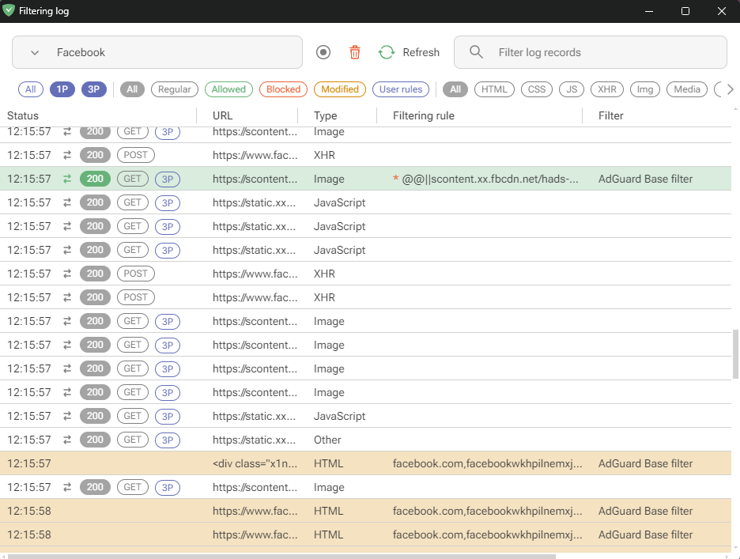Show only XHR requests

coord(607,89)
